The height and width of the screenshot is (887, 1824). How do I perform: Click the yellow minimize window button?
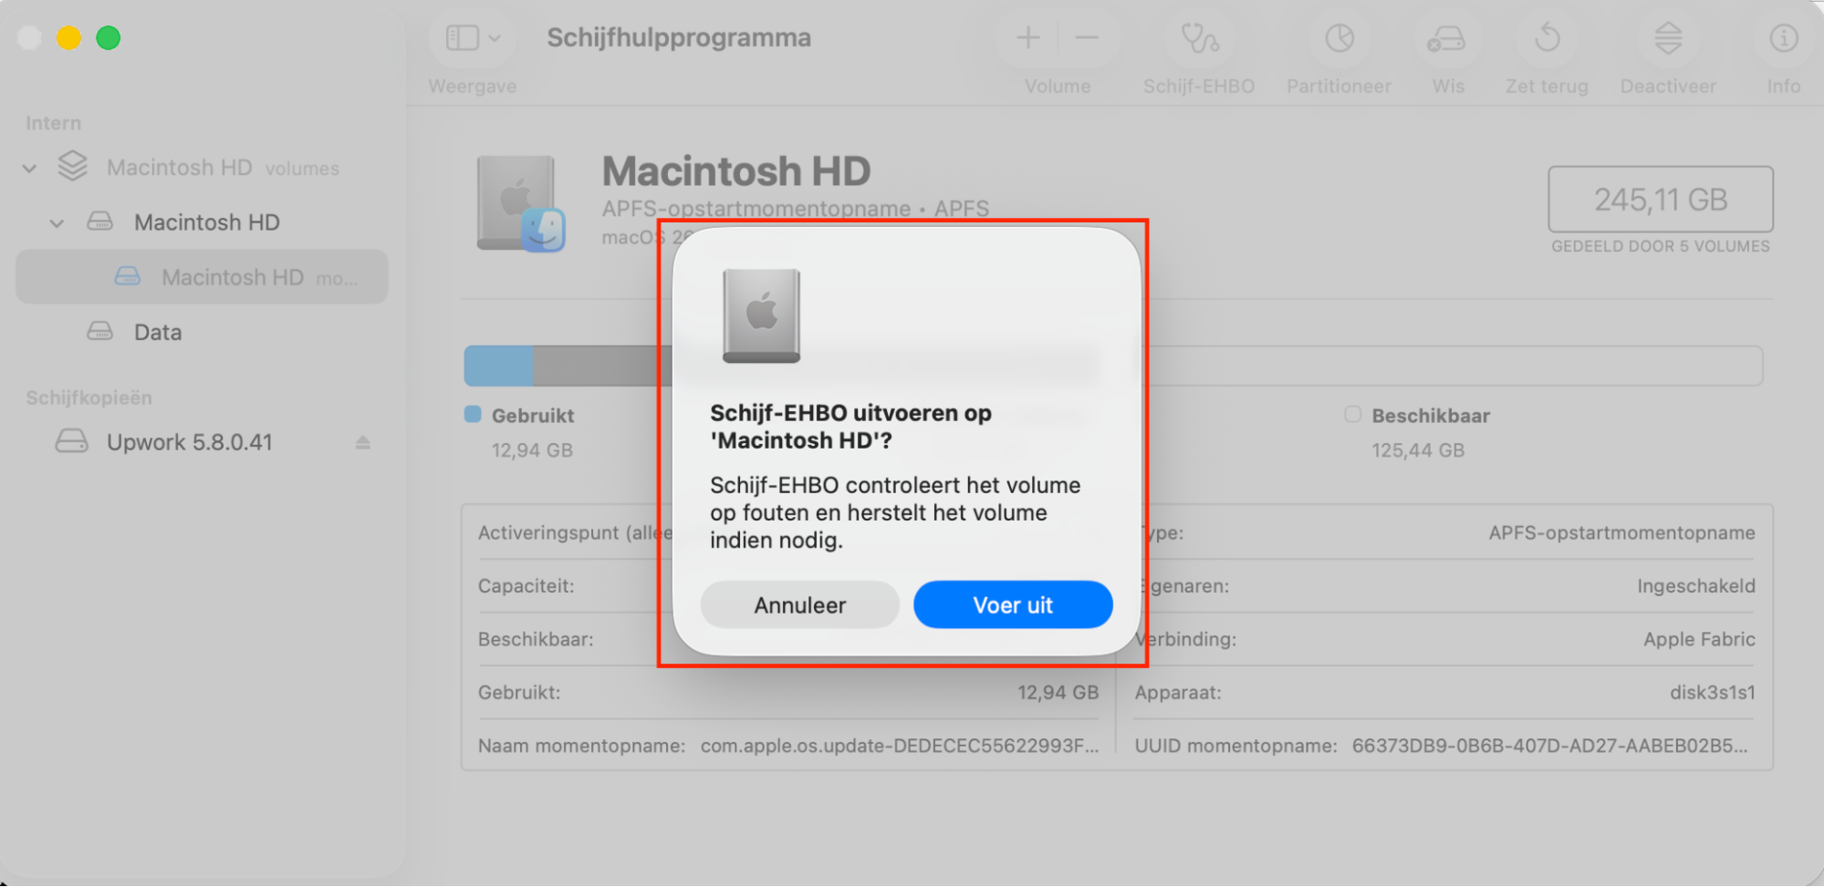pyautogui.click(x=68, y=38)
